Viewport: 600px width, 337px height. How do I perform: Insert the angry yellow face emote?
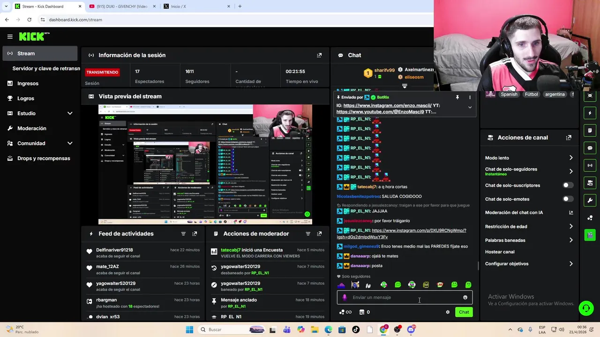coord(426,285)
